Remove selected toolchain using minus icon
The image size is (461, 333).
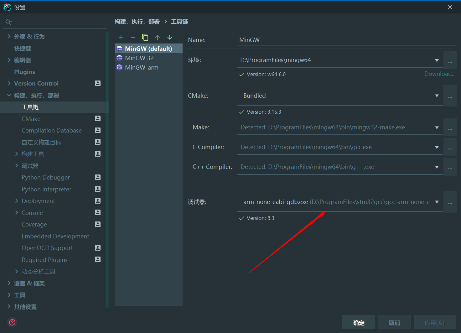[133, 37]
